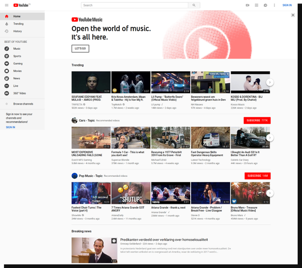Open Rescuing a 1977 Peterbilt thumbnail
Image resolution: width=302 pixels, height=268 pixels.
[171, 138]
